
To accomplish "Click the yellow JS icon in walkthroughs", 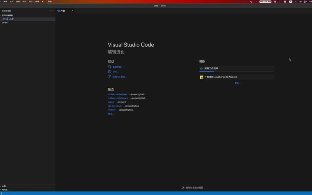I will (x=201, y=77).
